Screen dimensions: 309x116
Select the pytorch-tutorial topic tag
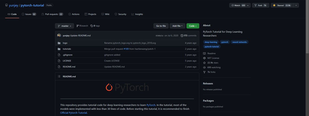point(212,47)
